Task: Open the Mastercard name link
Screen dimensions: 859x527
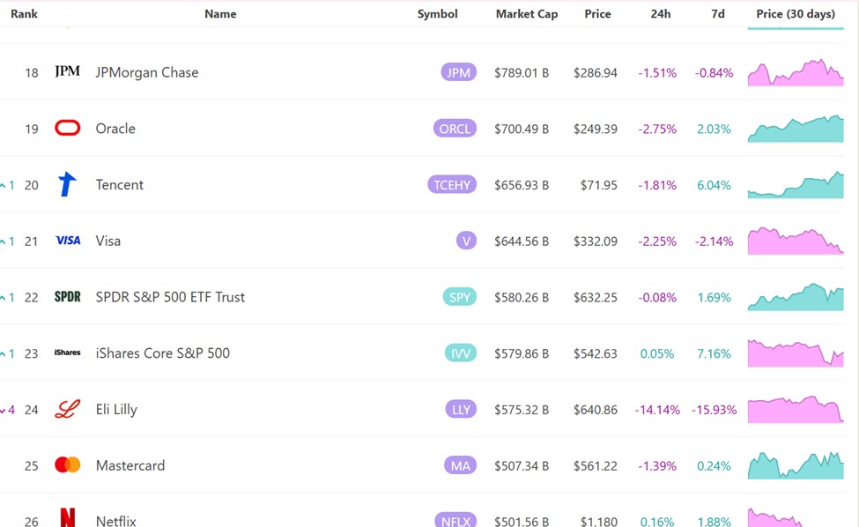Action: click(130, 465)
